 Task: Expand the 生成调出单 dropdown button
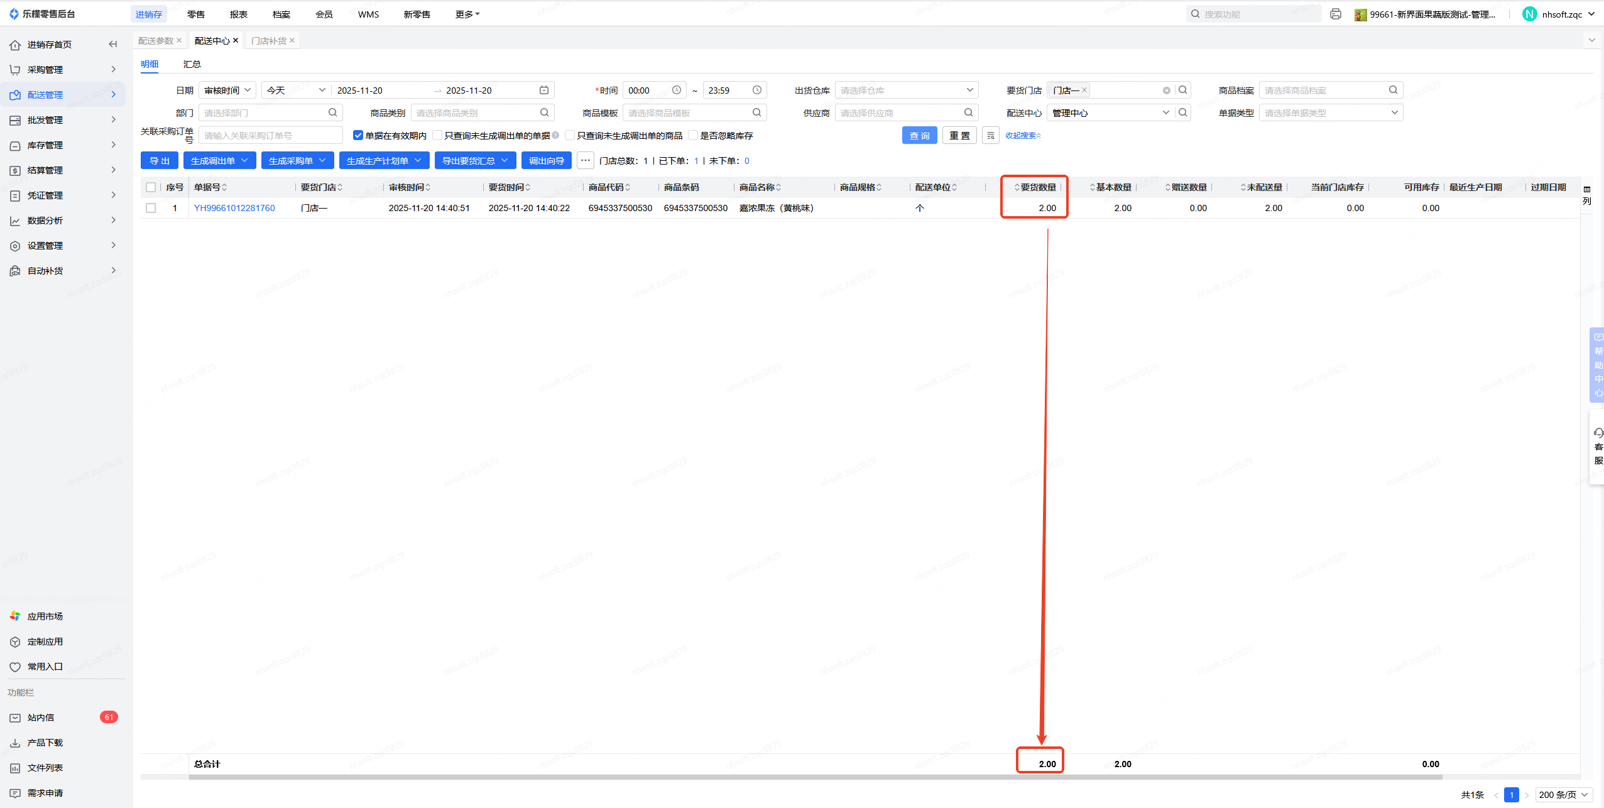[x=219, y=161]
